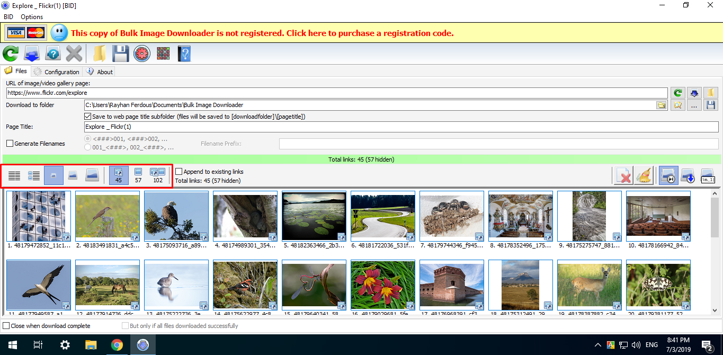Click the image with download arrow icon
Screen dimensions: 723x355
coord(688,175)
